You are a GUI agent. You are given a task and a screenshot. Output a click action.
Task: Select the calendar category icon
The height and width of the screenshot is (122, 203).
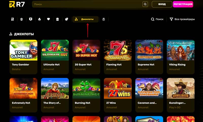[58, 19]
